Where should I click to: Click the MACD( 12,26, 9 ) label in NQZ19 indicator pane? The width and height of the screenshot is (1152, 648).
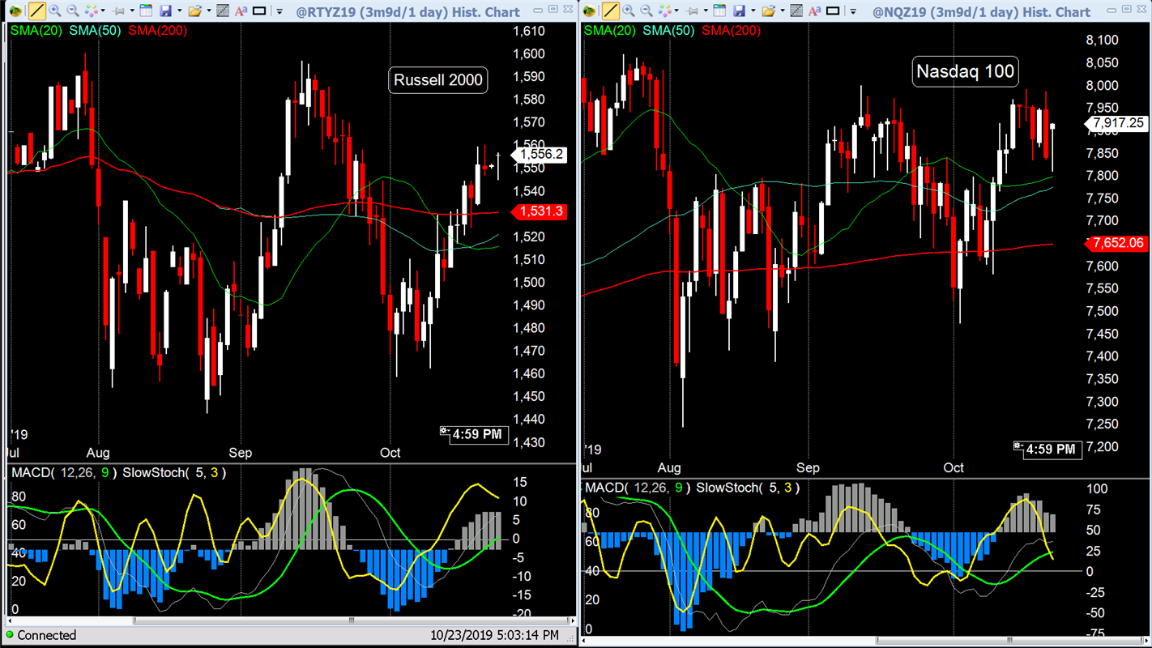point(637,488)
